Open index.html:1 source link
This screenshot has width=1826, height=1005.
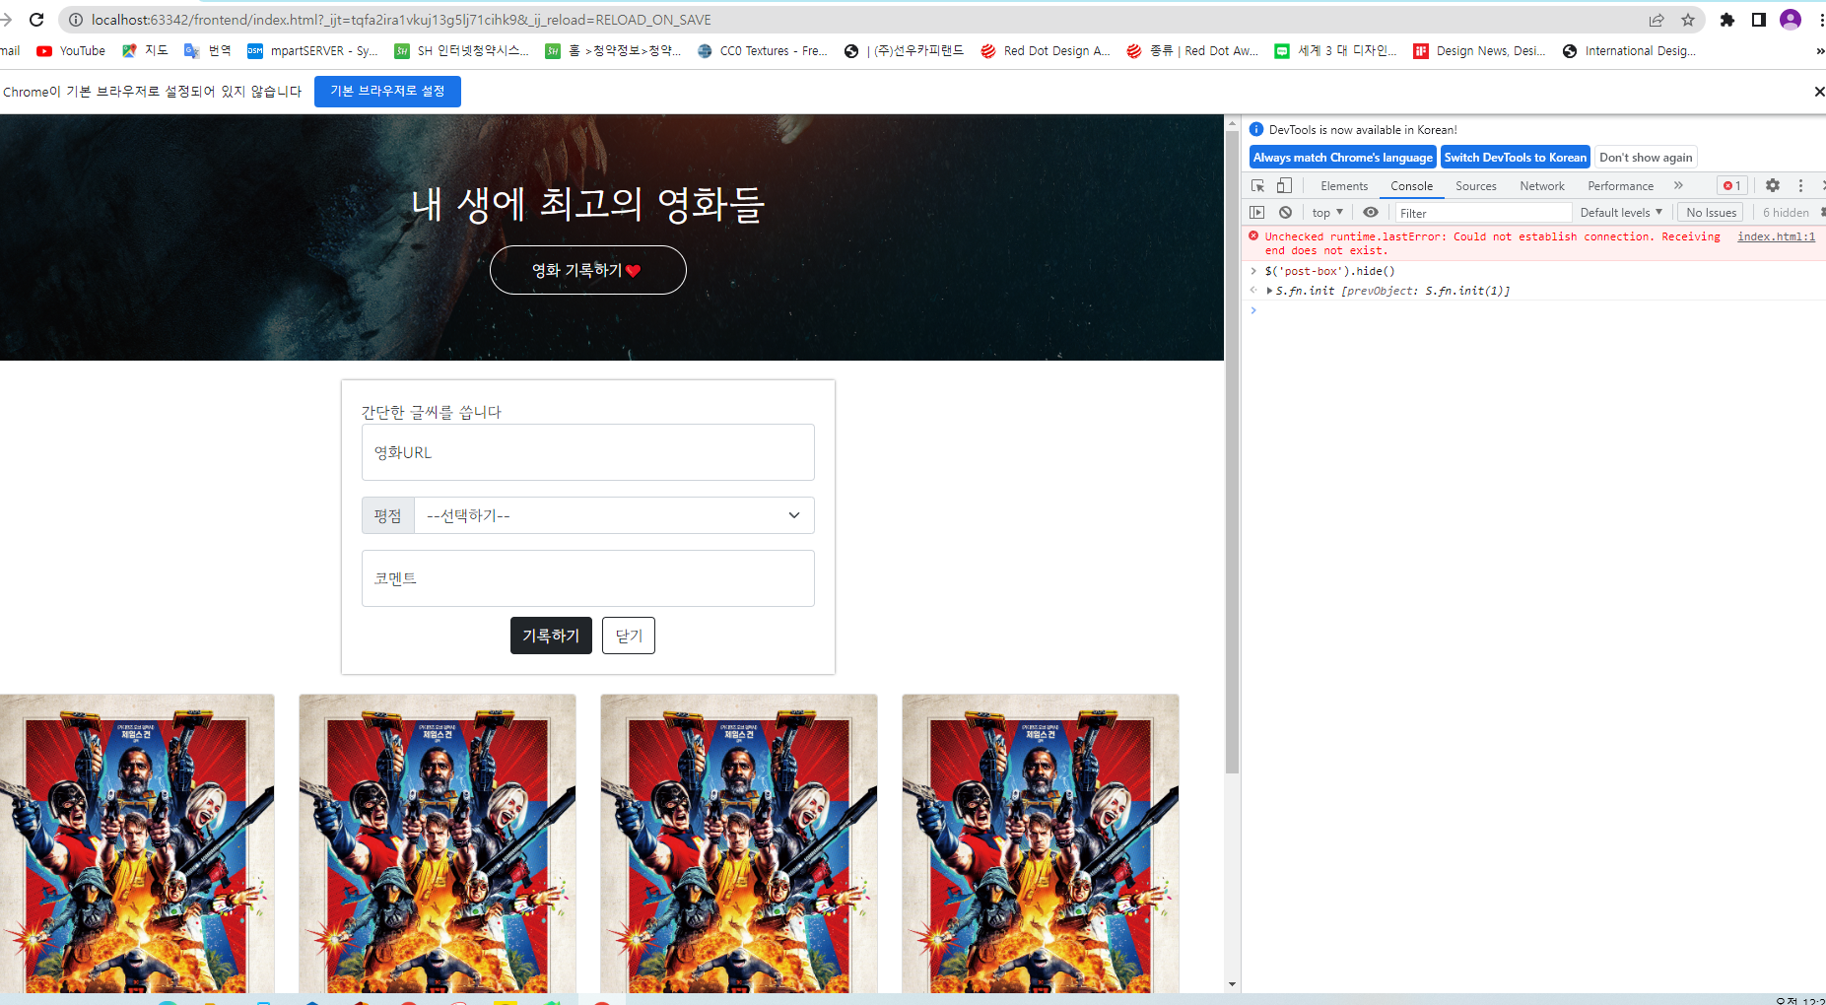pos(1776,236)
